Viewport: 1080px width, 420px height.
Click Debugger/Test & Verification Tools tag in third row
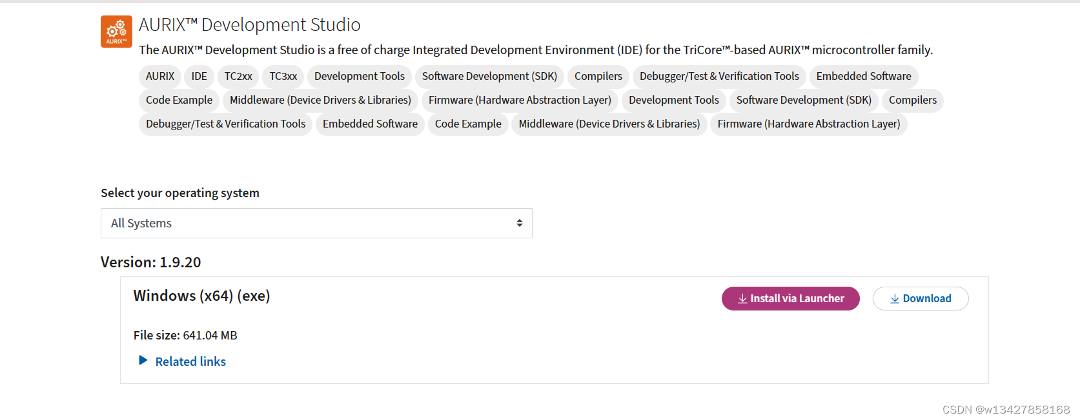[x=225, y=124]
